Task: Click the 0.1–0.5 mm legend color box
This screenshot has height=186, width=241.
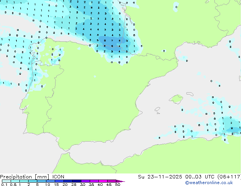Action: point(6,181)
